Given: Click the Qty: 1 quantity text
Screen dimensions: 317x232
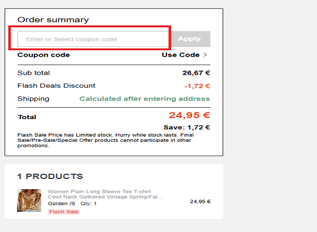Looking at the screenshot, I should [x=89, y=204].
